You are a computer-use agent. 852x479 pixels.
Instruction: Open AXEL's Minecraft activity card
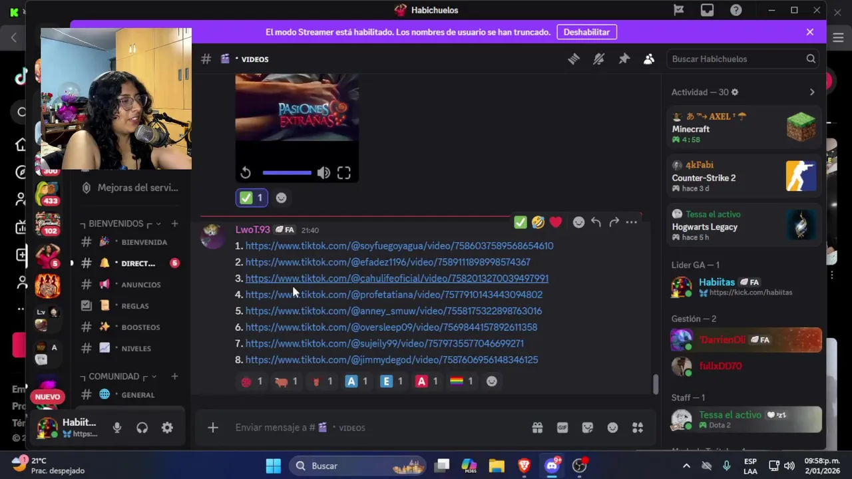744,128
